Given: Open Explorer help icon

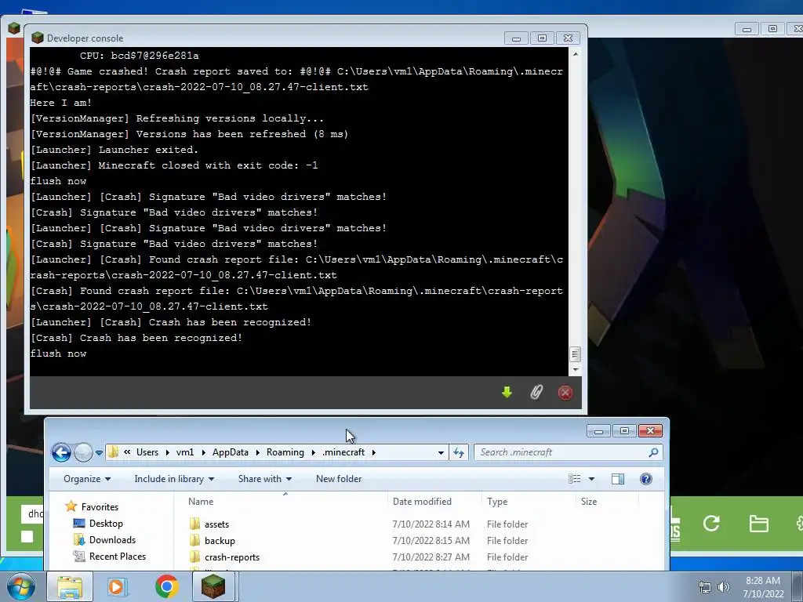Looking at the screenshot, I should [646, 479].
